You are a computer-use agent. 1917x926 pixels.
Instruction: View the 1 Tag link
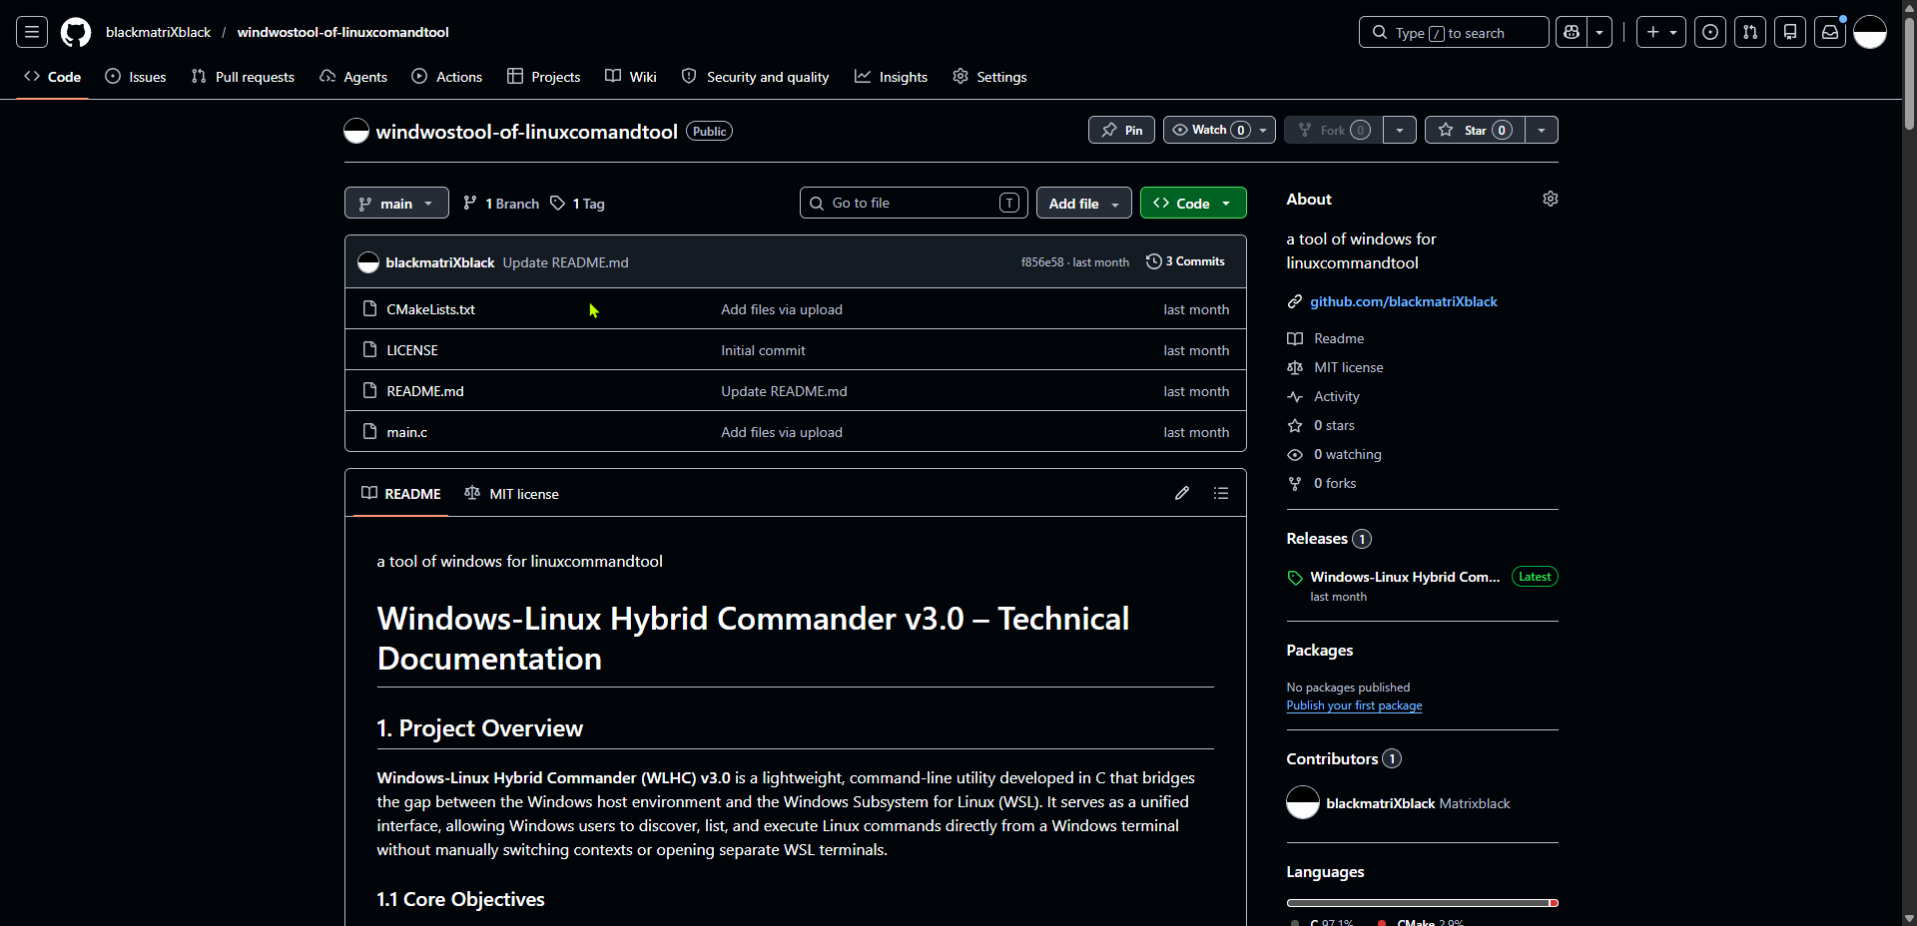[x=577, y=204]
